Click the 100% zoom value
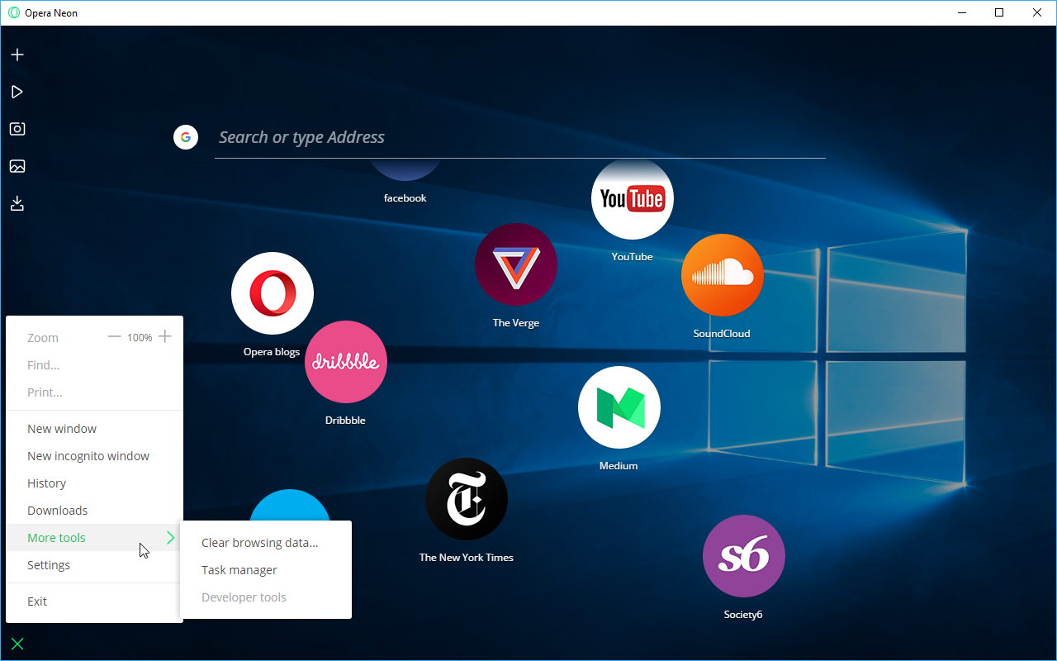1057x661 pixels. (140, 337)
